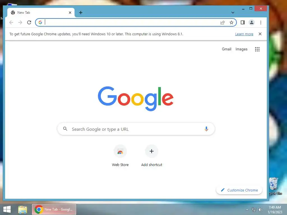Select the Recycle Bin desktop icon
The height and width of the screenshot is (215, 287).
(x=275, y=186)
